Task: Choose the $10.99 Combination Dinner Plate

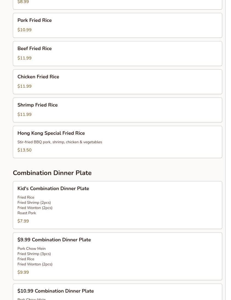Action: click(117, 292)
